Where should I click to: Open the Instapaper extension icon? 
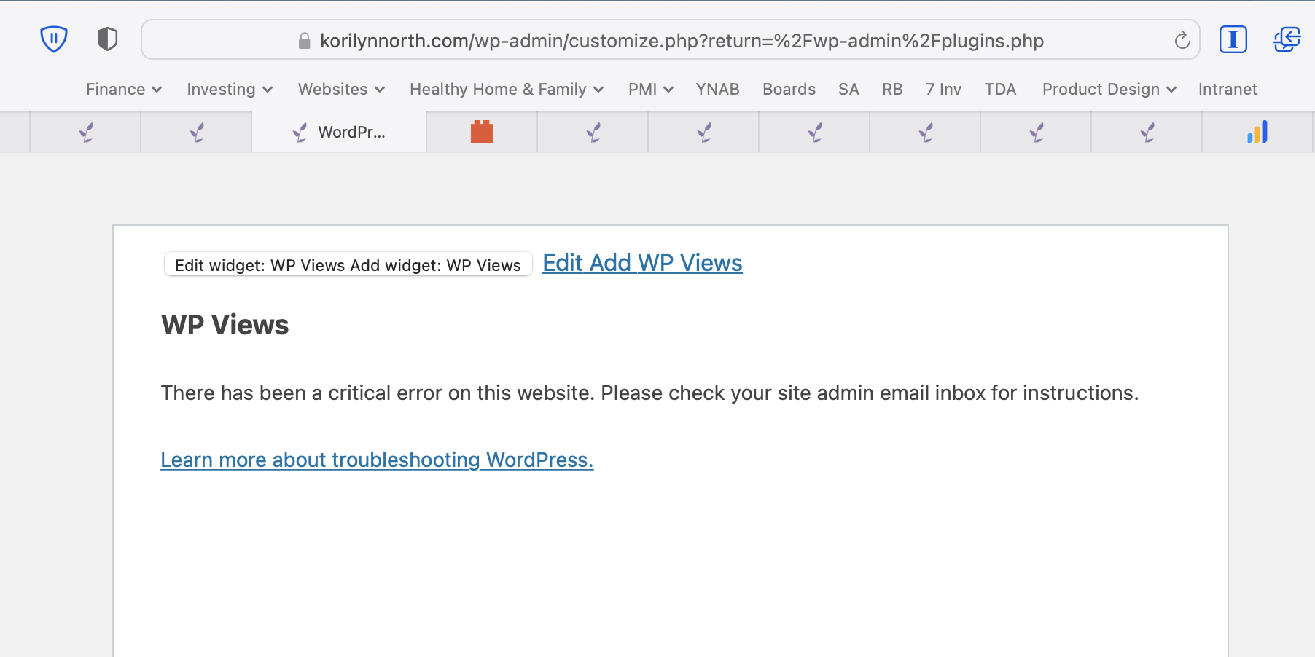tap(1233, 39)
